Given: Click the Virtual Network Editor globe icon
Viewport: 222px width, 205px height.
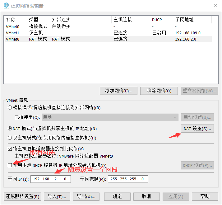Looking at the screenshot, I should click(6, 6).
